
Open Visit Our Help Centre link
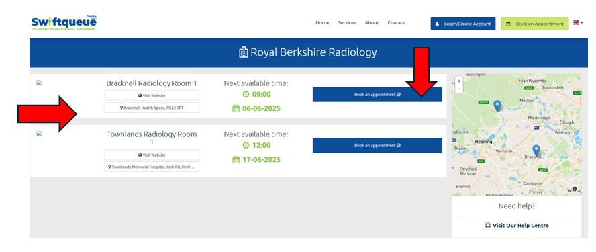pos(517,226)
